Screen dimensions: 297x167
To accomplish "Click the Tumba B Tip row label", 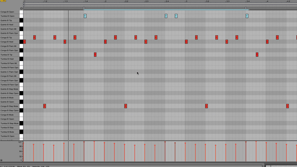I will click(x=6, y=55).
